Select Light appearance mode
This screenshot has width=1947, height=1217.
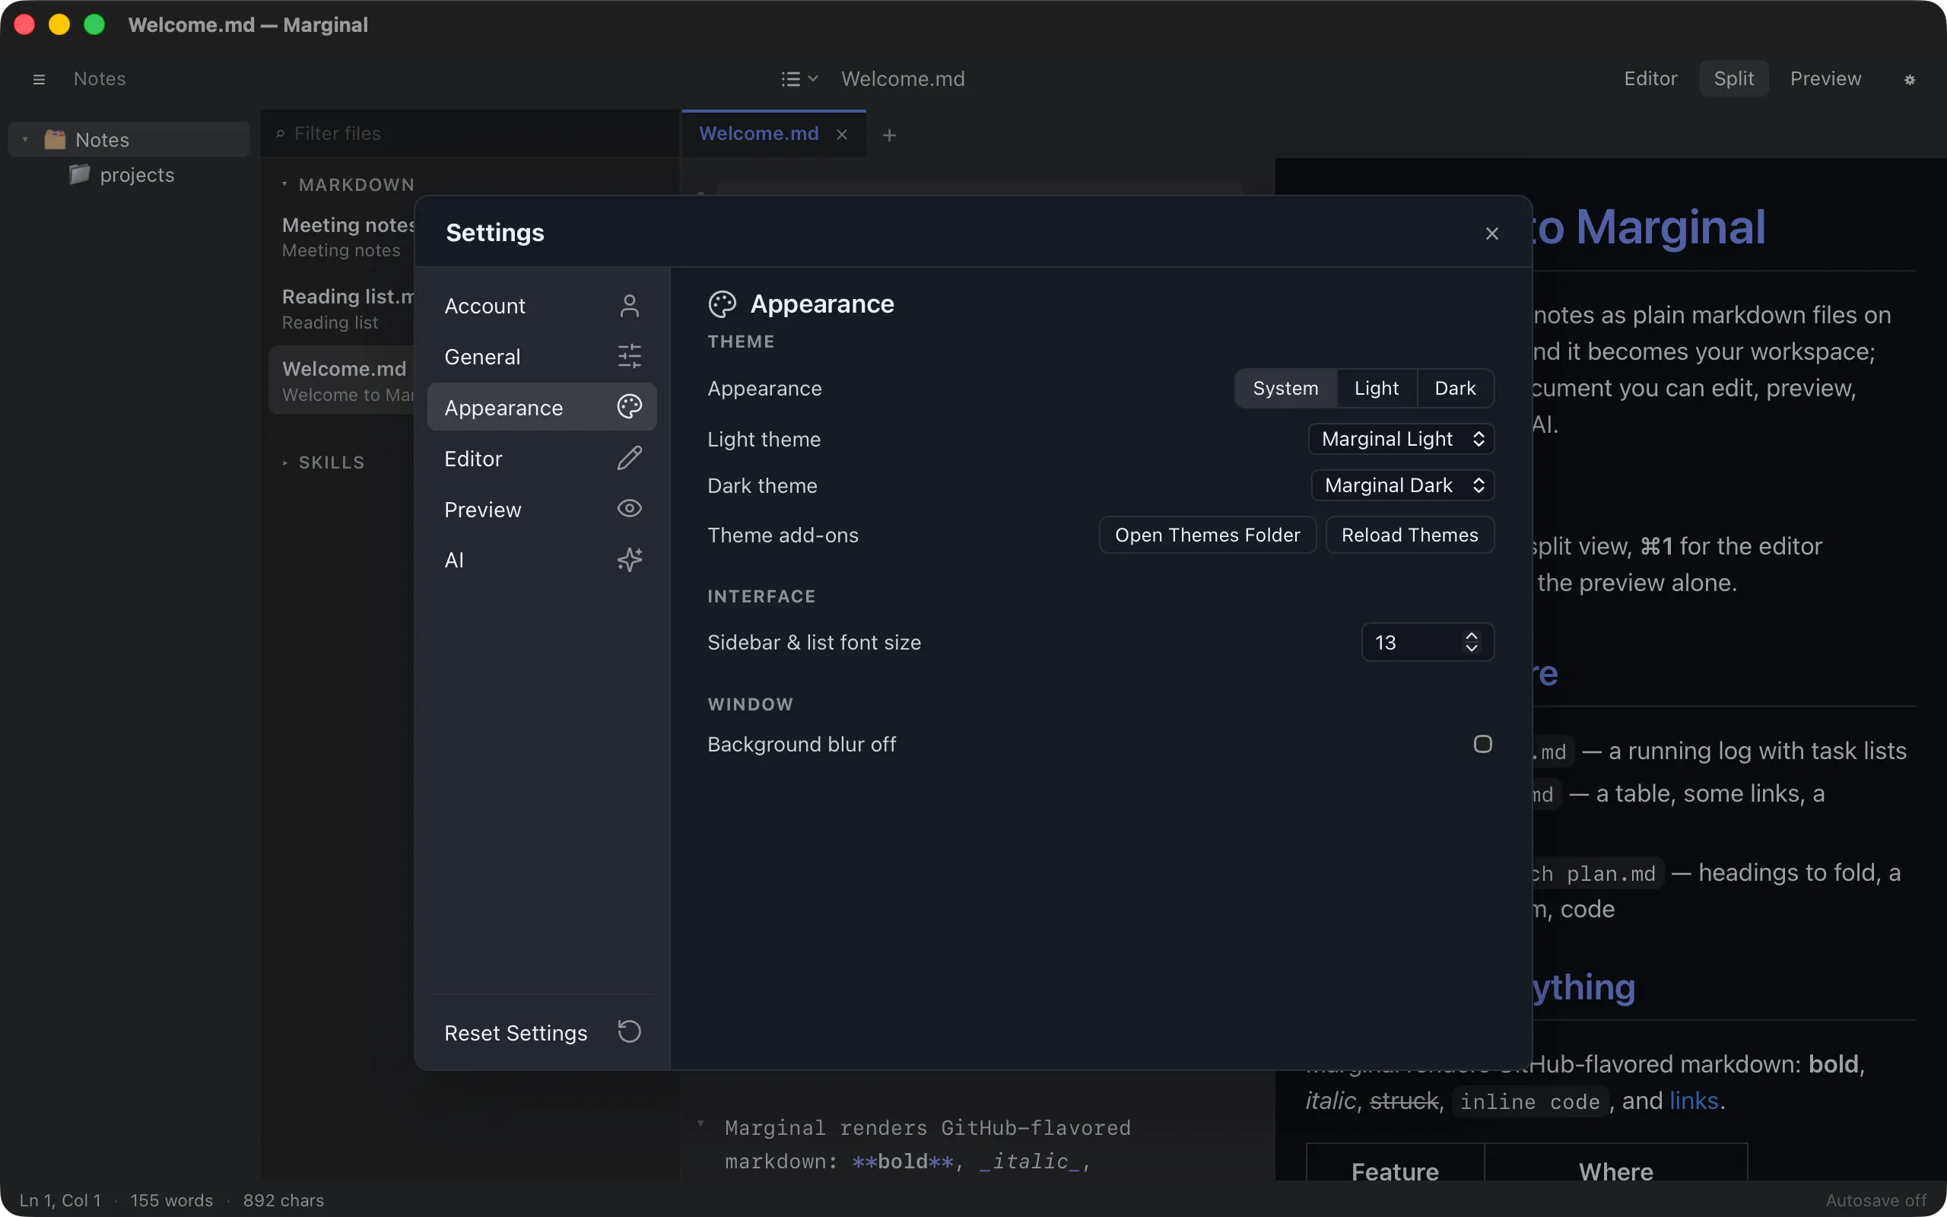(1376, 389)
